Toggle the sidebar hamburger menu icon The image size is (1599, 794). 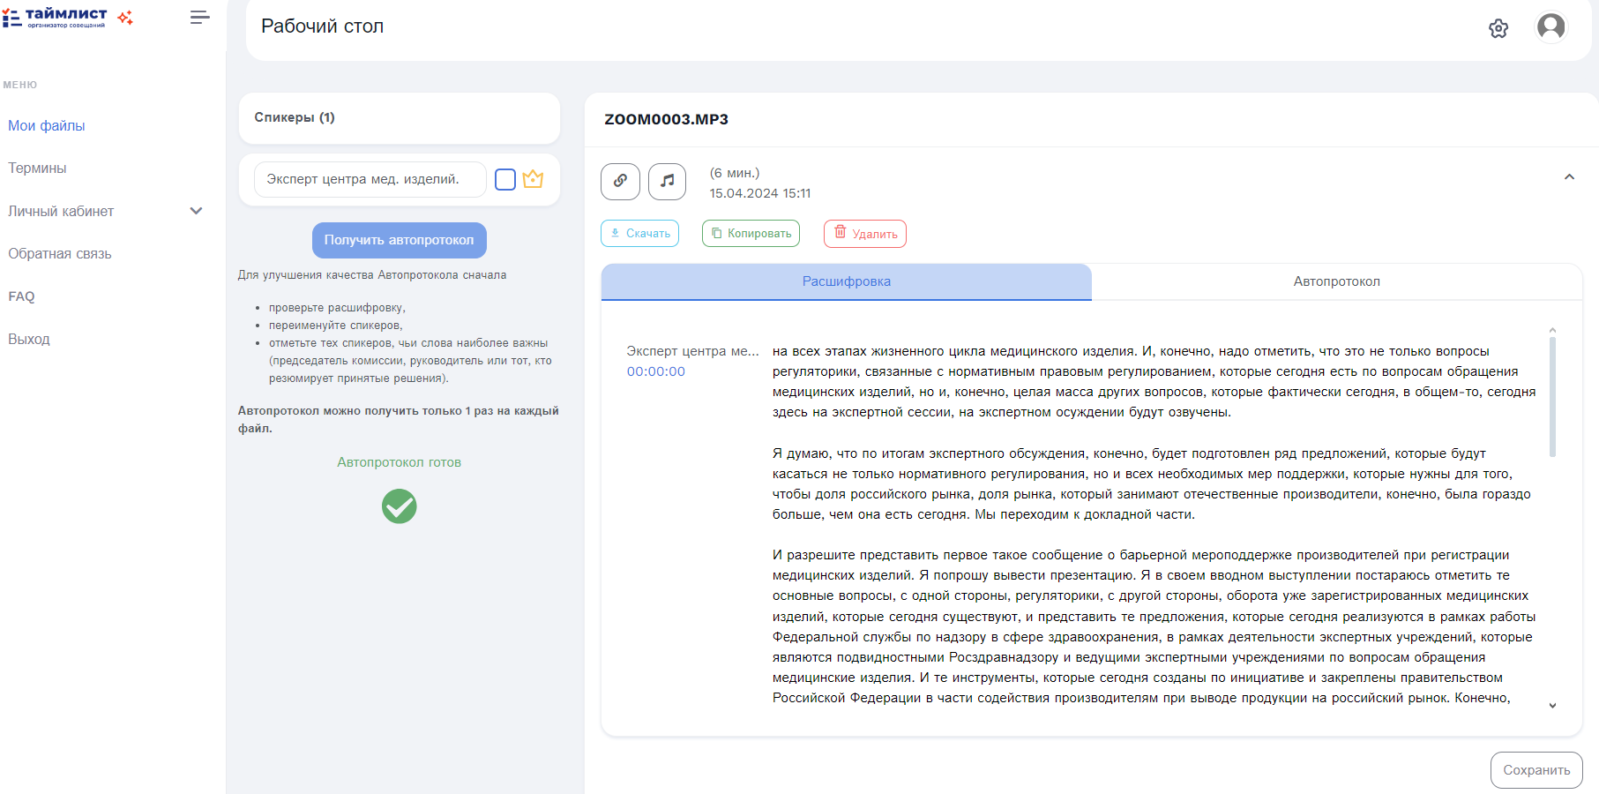200,18
